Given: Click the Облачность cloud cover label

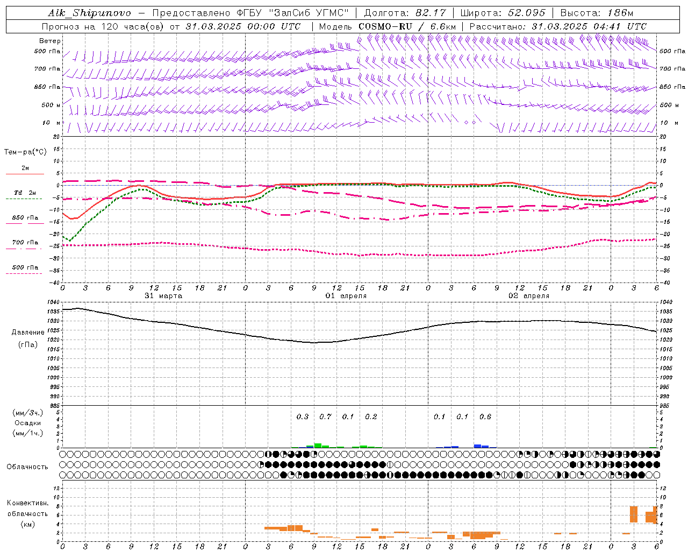Looking at the screenshot, I should point(27,467).
